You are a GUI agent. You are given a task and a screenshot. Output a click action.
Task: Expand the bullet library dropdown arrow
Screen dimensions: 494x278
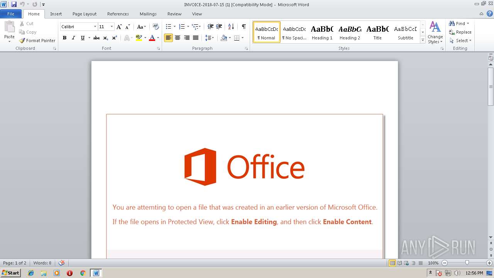pos(174,27)
